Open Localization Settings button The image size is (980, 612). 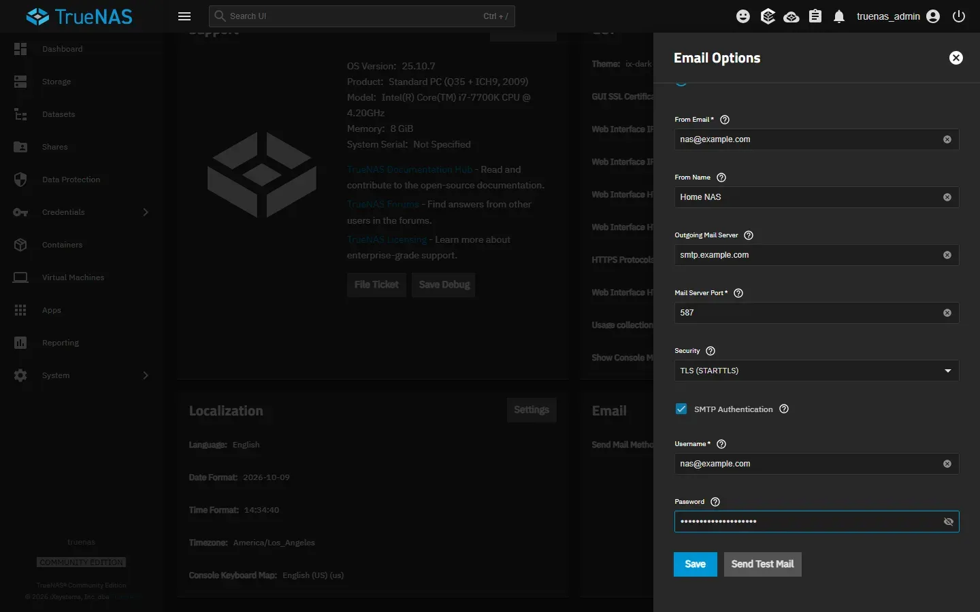coord(532,410)
